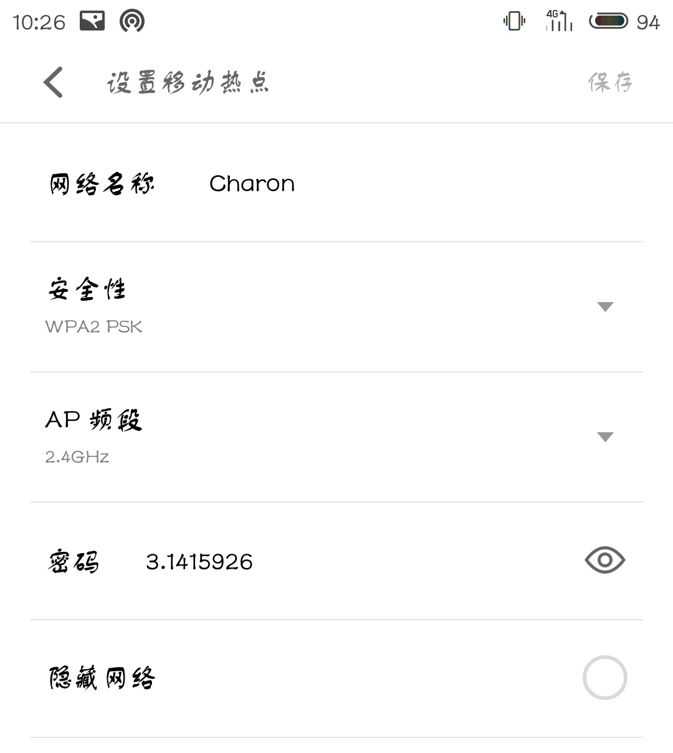The width and height of the screenshot is (673, 753).
Task: Tap the 设置移动热点 page title
Action: pyautogui.click(x=188, y=82)
